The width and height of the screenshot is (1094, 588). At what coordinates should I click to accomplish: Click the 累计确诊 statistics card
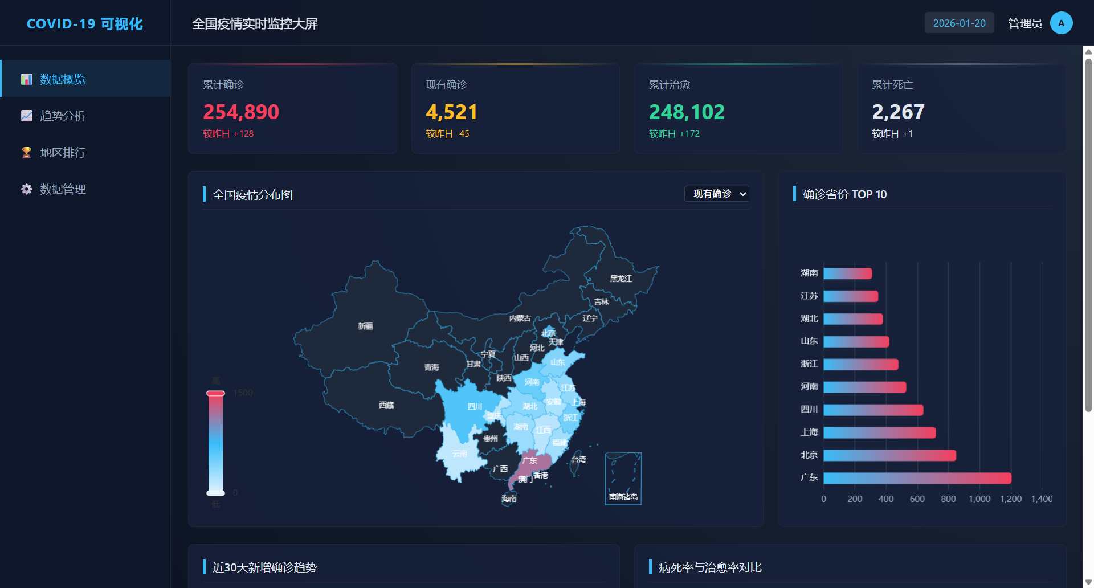point(292,108)
